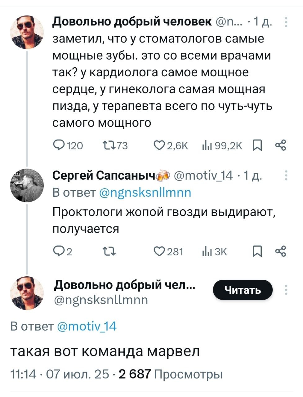This screenshot has width=303, height=397.
Task: Reply to the first tweet with 120 comments
Action: coord(59,145)
